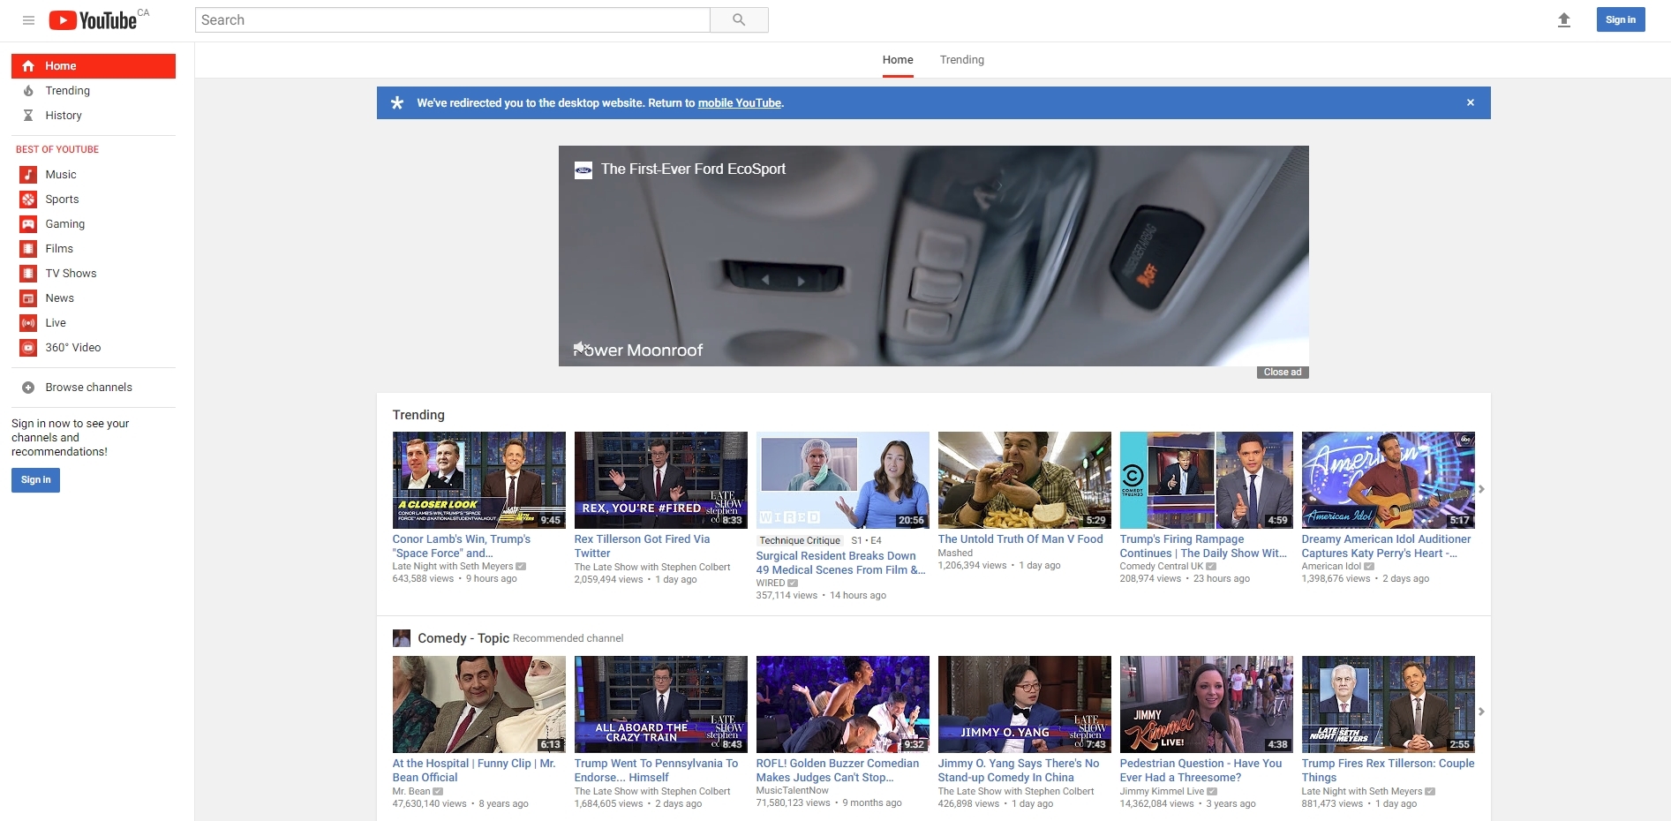The height and width of the screenshot is (821, 1671).
Task: Open the hamburger guide menu
Action: [x=28, y=20]
